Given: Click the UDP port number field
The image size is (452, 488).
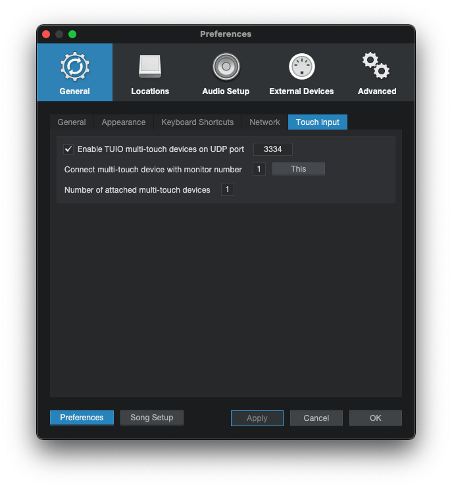Looking at the screenshot, I should coord(272,149).
